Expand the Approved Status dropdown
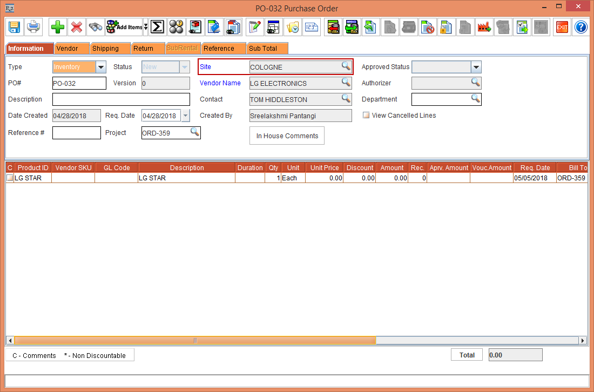 [x=476, y=67]
